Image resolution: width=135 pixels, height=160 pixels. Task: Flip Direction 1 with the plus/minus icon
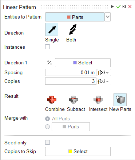point(49,63)
